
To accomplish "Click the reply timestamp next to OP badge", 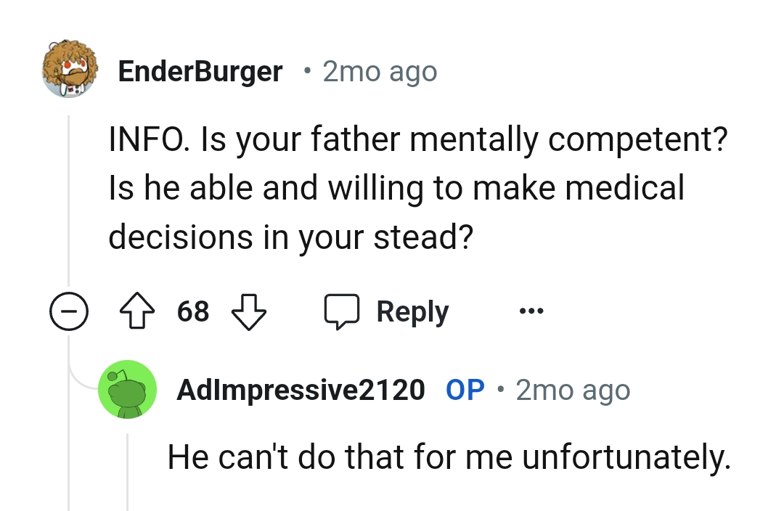I will click(573, 390).
